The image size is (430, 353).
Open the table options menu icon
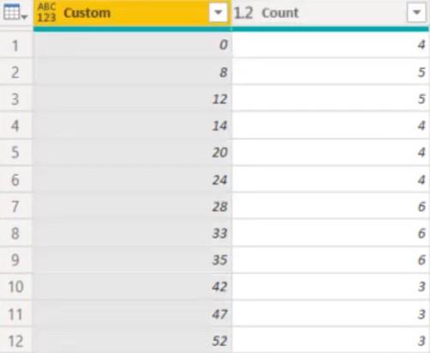[15, 13]
